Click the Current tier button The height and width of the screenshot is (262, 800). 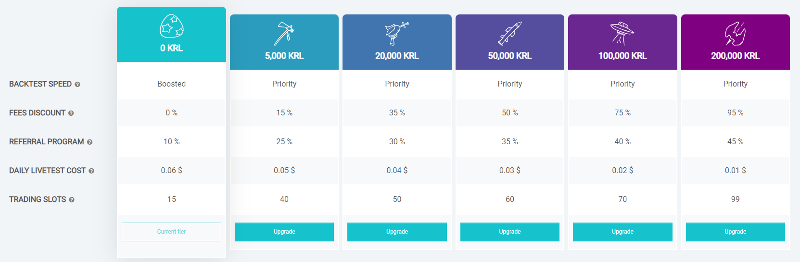[171, 232]
